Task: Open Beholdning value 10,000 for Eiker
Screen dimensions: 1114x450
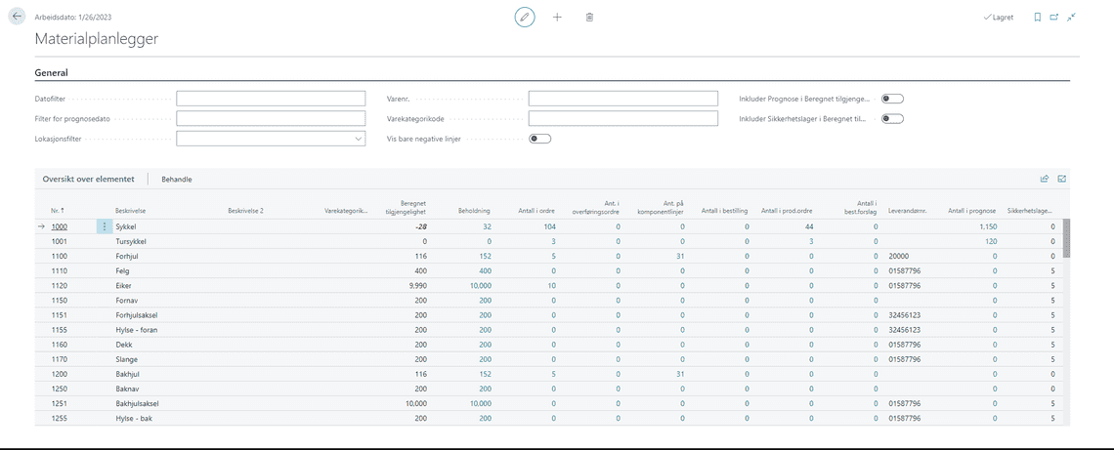Action: tap(480, 285)
